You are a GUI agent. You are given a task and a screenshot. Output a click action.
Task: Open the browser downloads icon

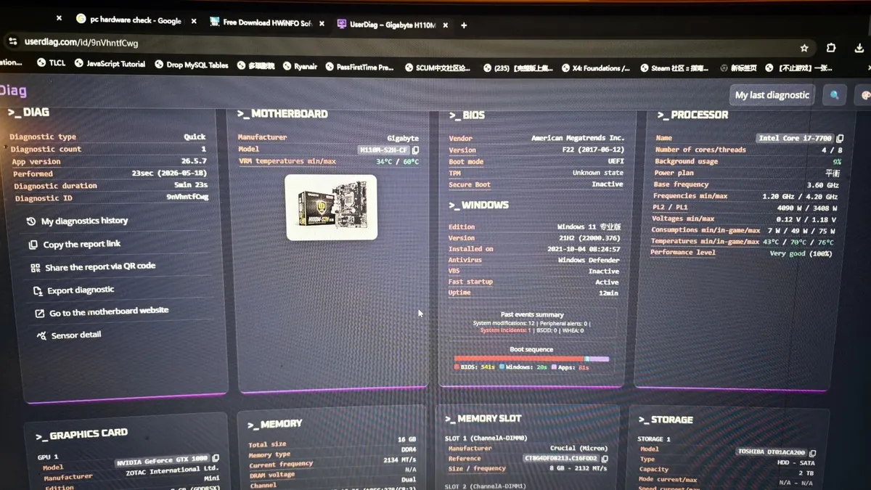point(859,48)
